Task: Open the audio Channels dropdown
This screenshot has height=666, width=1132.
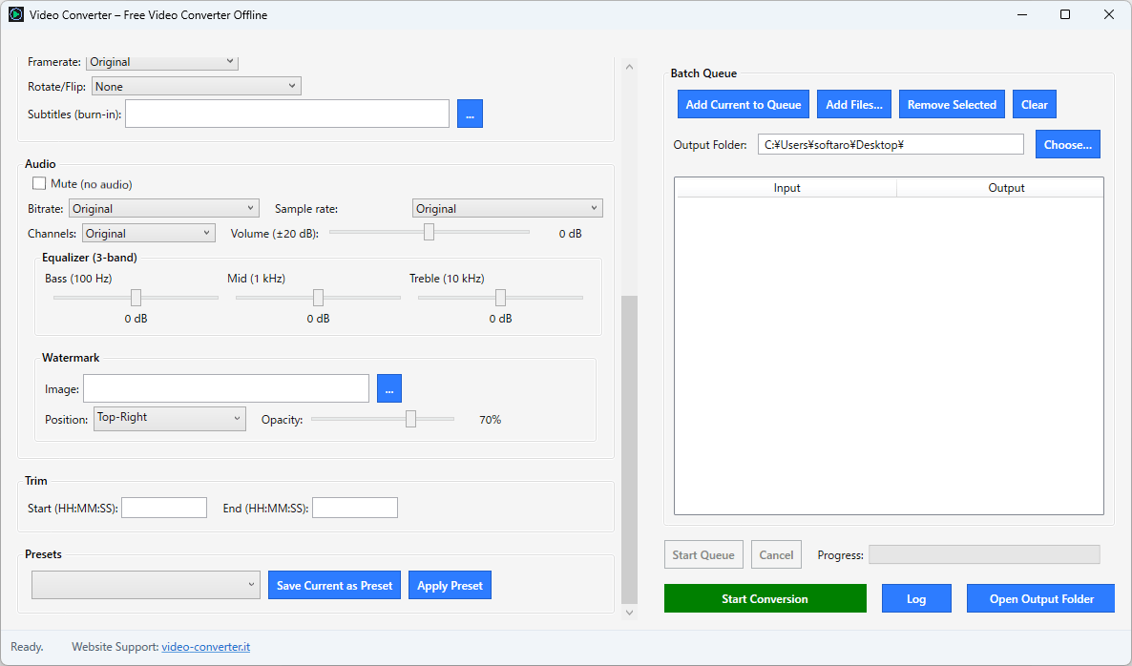Action: coord(149,234)
